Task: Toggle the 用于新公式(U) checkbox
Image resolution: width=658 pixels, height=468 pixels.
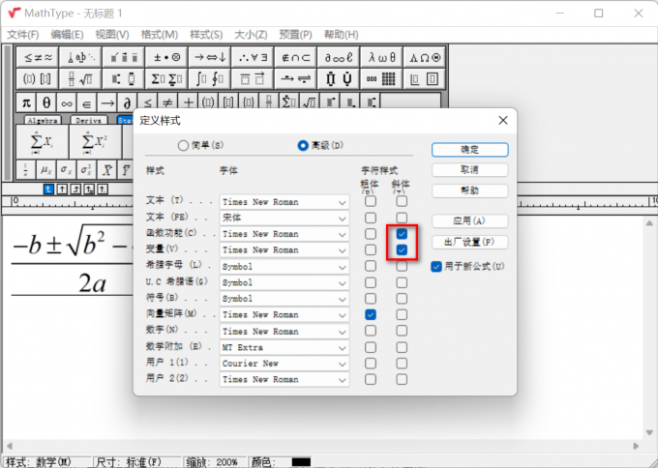Action: (x=436, y=266)
